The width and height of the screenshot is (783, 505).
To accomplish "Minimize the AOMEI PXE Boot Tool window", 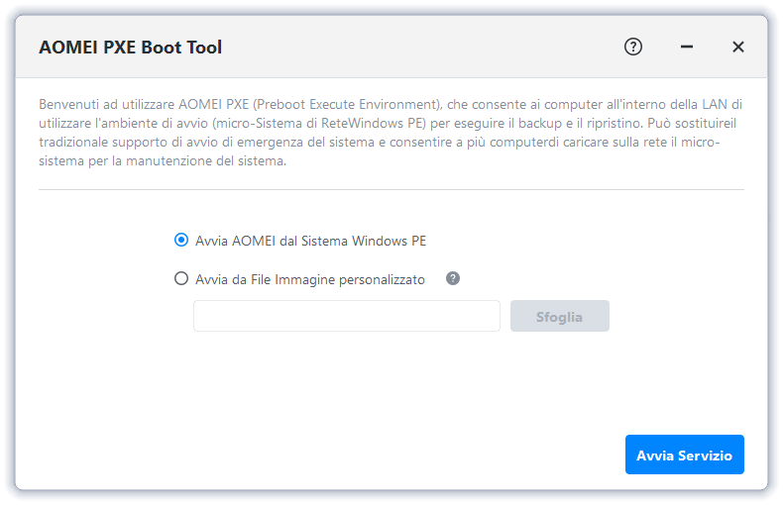I will [x=687, y=47].
